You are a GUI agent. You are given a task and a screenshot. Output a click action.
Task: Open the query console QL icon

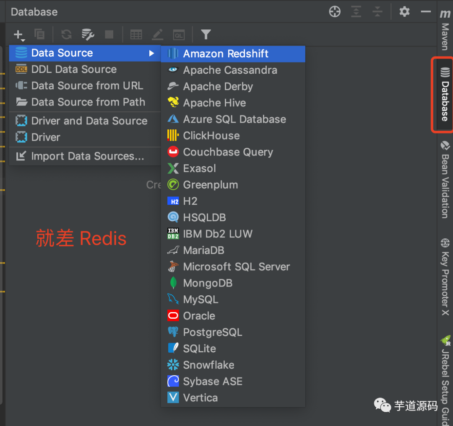point(179,35)
